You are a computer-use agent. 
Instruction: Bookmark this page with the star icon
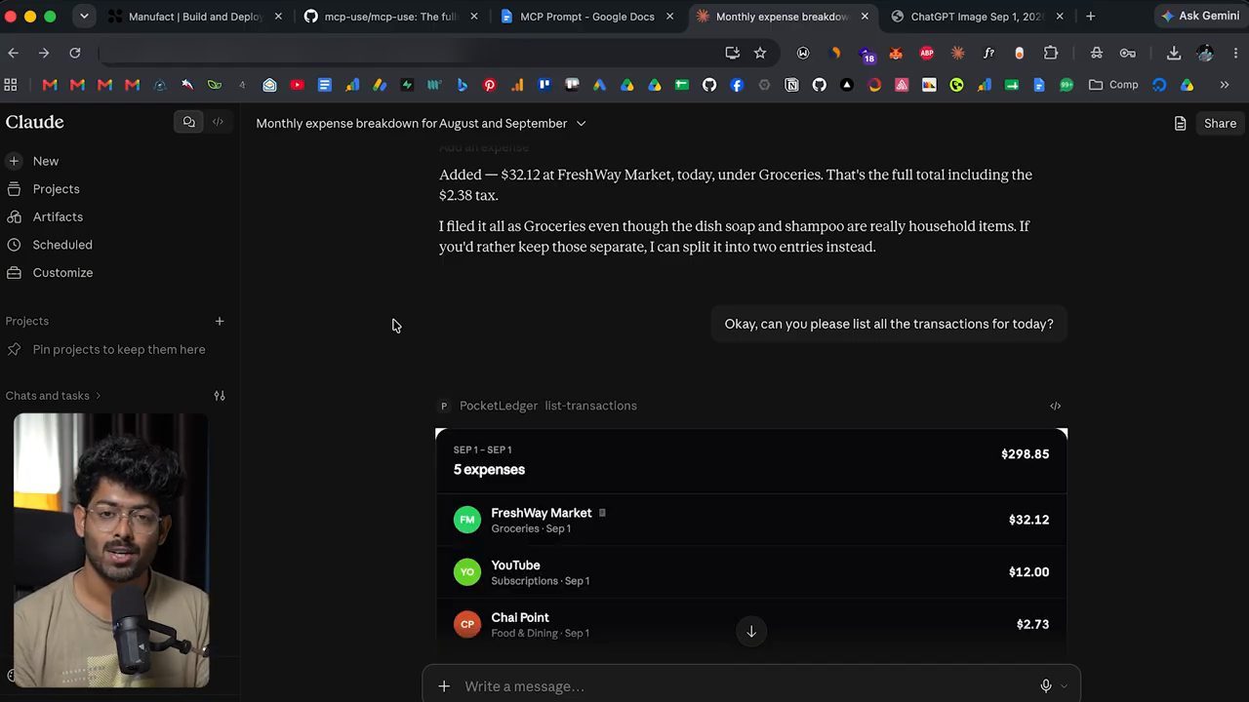[760, 53]
